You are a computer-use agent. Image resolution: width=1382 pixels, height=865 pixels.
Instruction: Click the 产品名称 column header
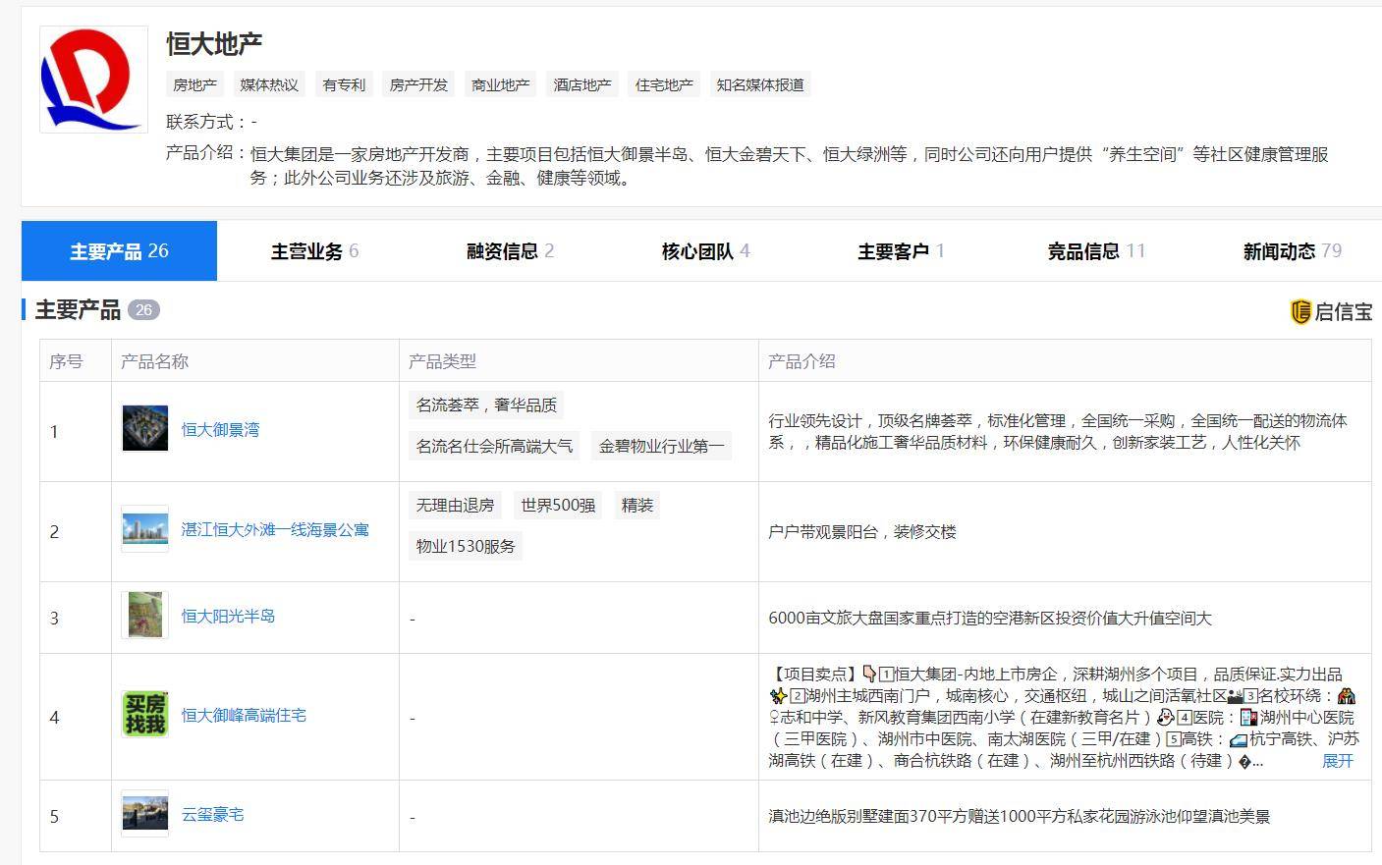[154, 361]
